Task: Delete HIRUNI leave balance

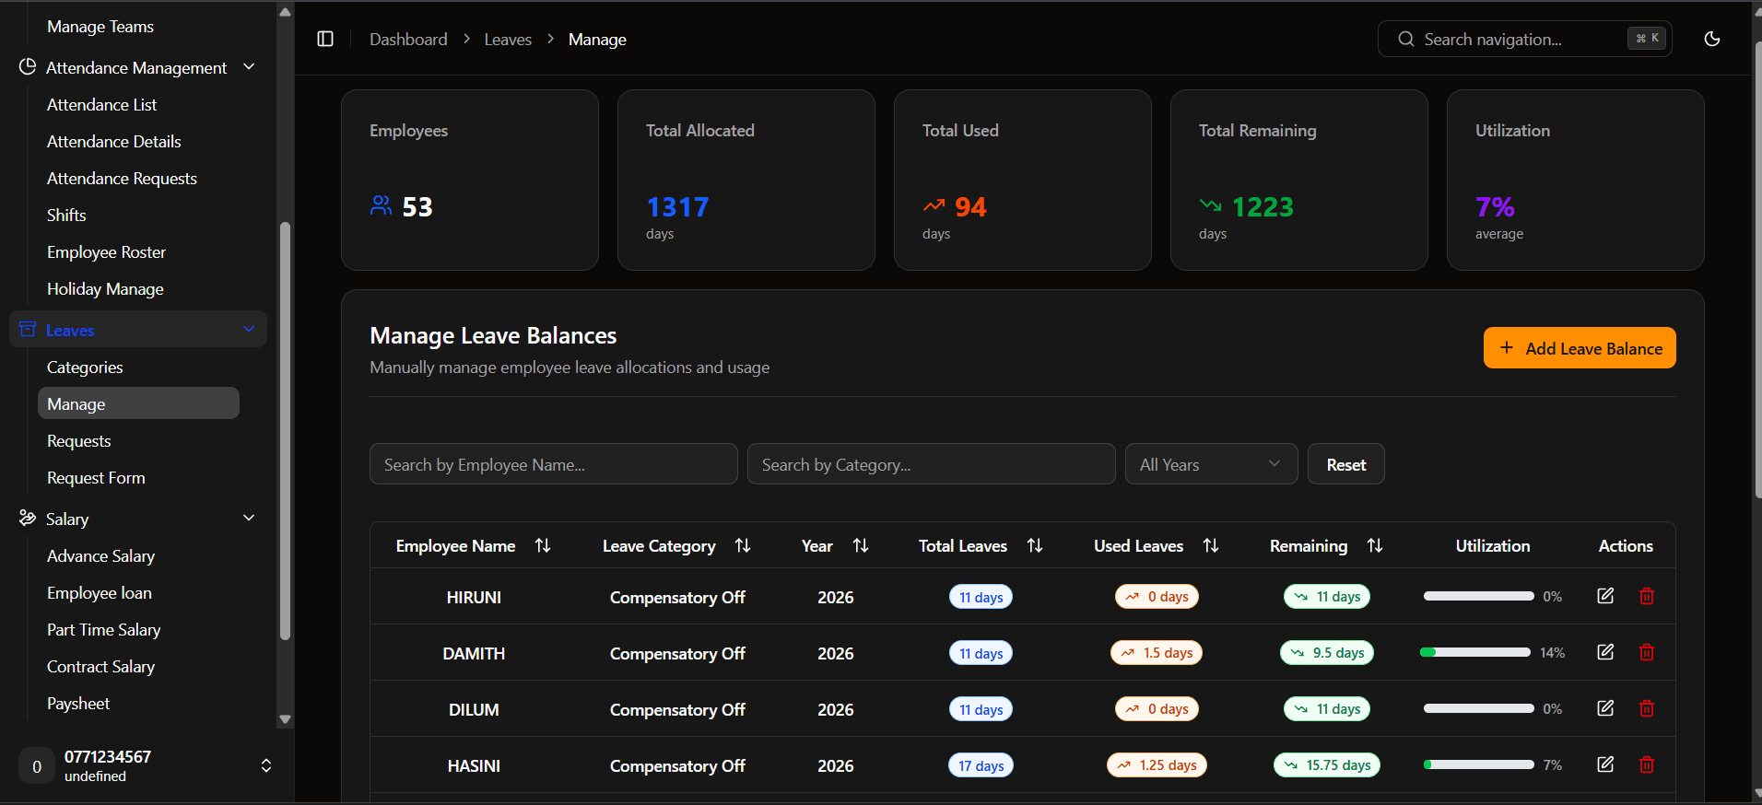Action: [1647, 596]
